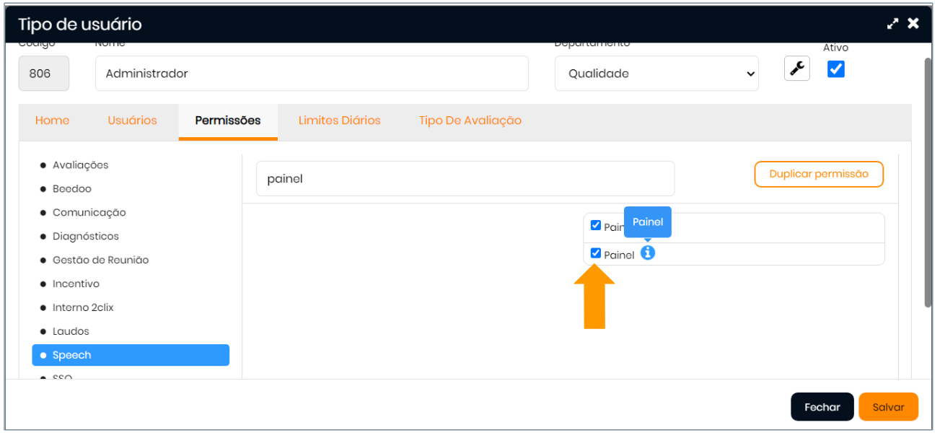The height and width of the screenshot is (438, 940).
Task: Choose Gestão de Reunião in the sidebar
Action: point(100,260)
